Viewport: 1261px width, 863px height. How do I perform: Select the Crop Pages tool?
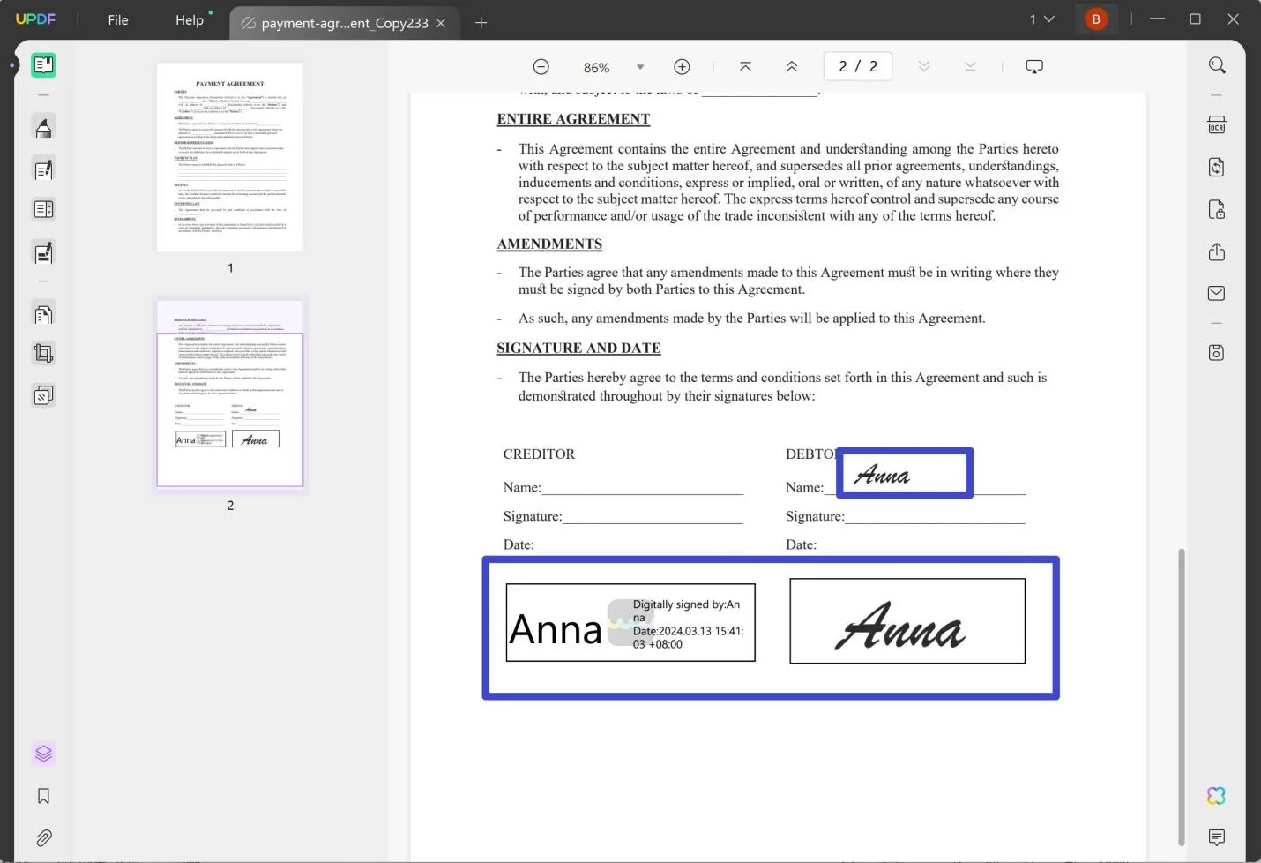pos(43,353)
